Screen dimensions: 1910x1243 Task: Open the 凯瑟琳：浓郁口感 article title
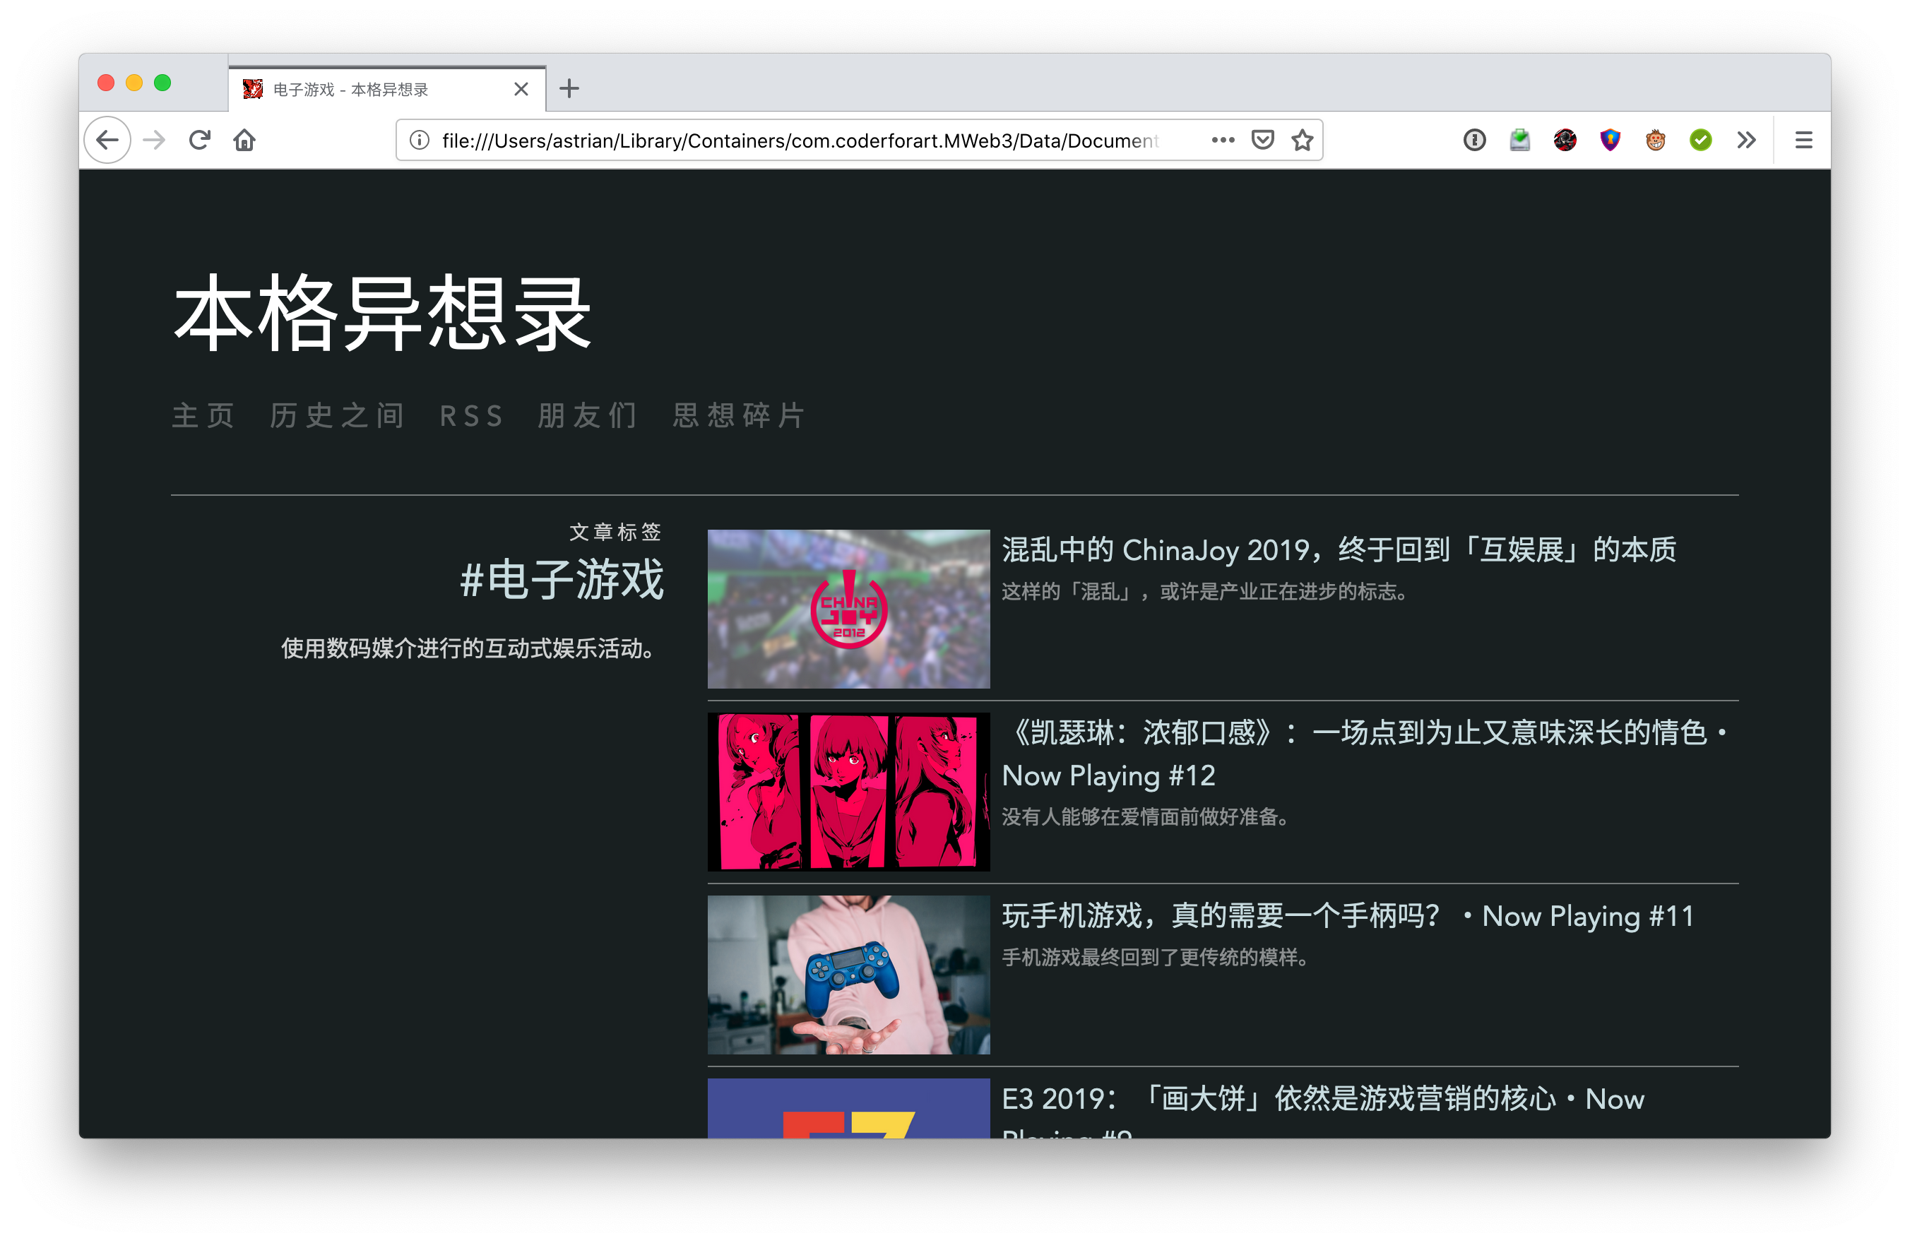[x=1365, y=754]
